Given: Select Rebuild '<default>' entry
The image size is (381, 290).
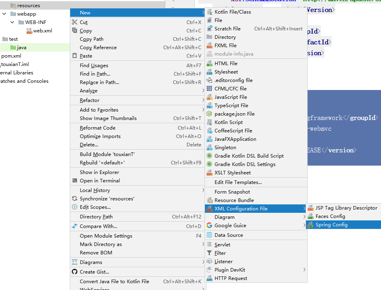Looking at the screenshot, I should tap(138, 162).
